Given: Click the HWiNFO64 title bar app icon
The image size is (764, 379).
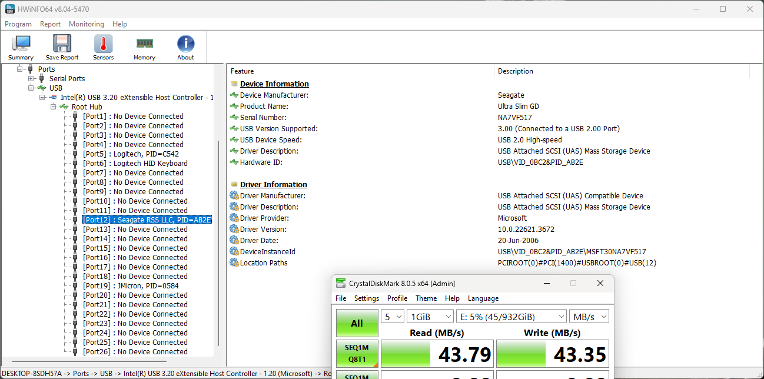Looking at the screenshot, I should point(10,9).
